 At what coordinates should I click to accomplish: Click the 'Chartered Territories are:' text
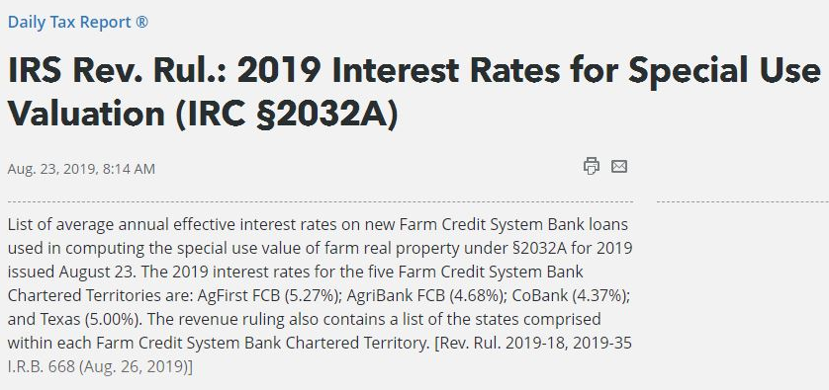click(x=100, y=295)
